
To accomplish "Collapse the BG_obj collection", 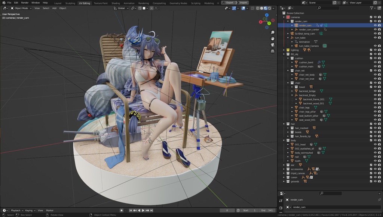I will (284, 54).
